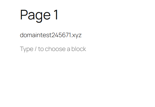Click the Page 1 title heading
The height and width of the screenshot is (107, 155).
[x=39, y=16]
